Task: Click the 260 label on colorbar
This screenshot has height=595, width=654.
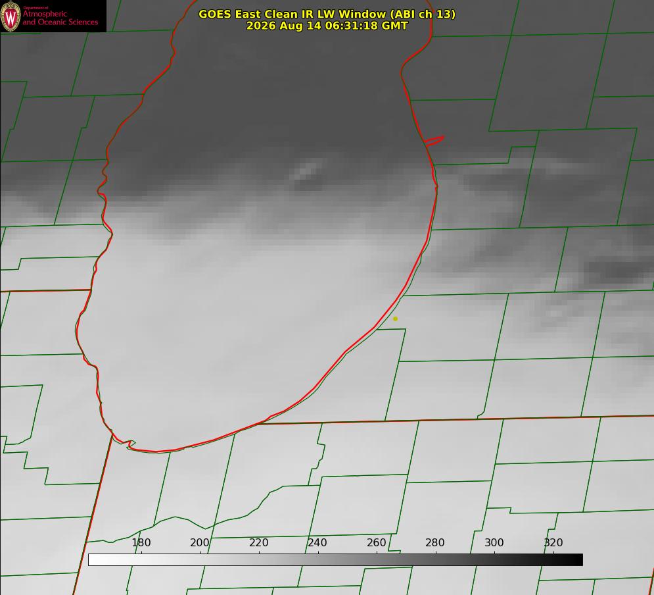Action: pos(376,542)
